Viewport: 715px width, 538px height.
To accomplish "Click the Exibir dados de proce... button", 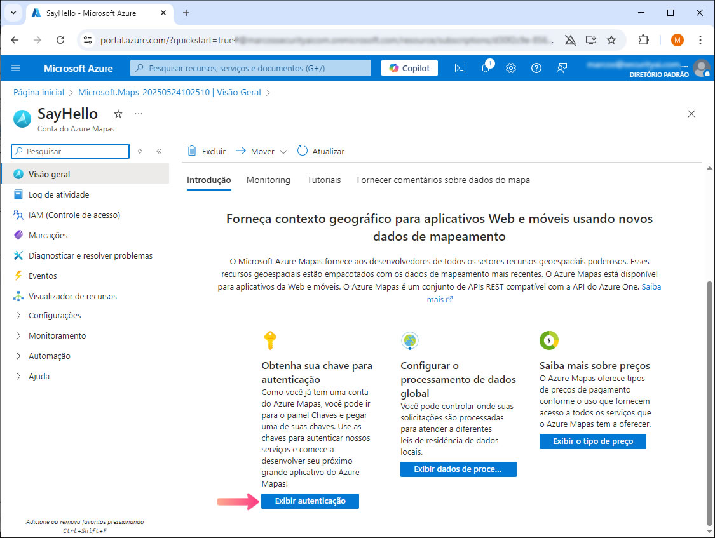I will [458, 469].
